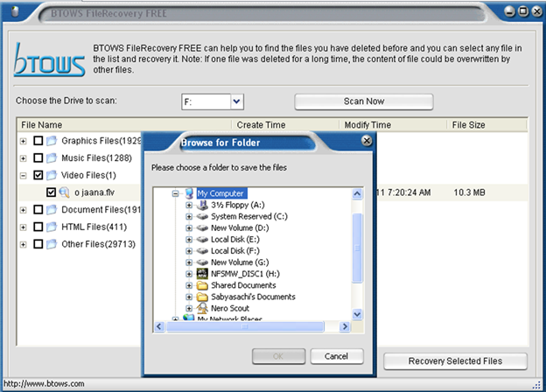The height and width of the screenshot is (392, 546).
Task: Select Local Disk (E:) label in tree
Action: [x=235, y=240]
